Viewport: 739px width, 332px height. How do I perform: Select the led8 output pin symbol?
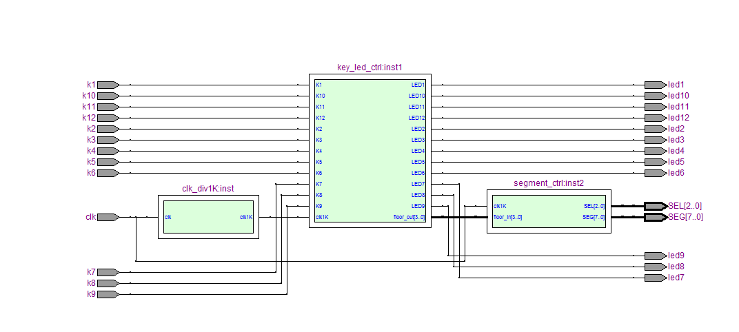(656, 267)
